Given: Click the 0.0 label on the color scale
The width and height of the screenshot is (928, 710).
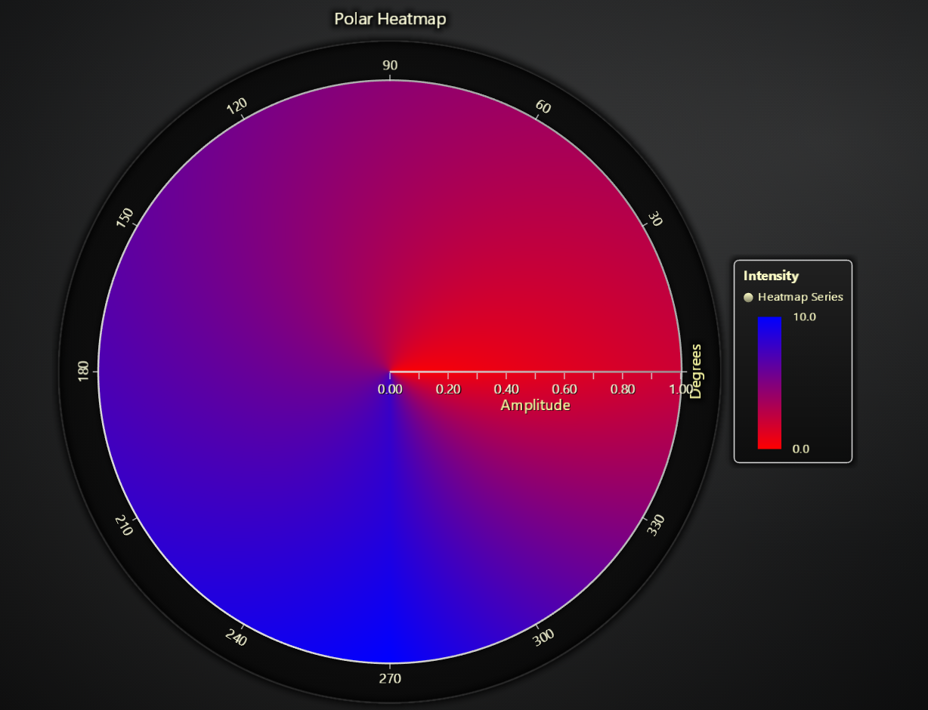Looking at the screenshot, I should pos(803,449).
